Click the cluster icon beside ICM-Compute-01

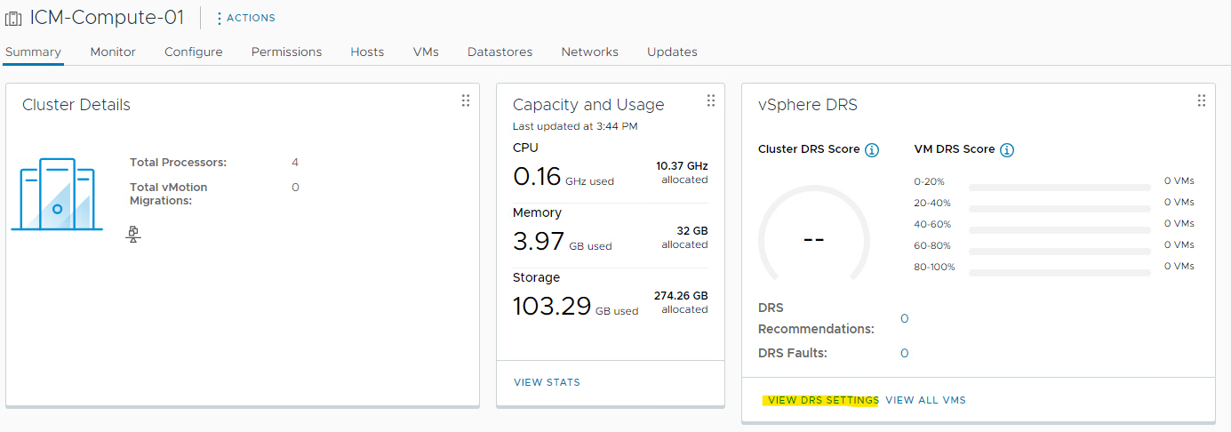click(x=13, y=18)
